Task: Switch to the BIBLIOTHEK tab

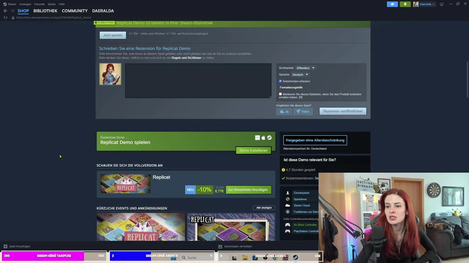Action: 45,11
